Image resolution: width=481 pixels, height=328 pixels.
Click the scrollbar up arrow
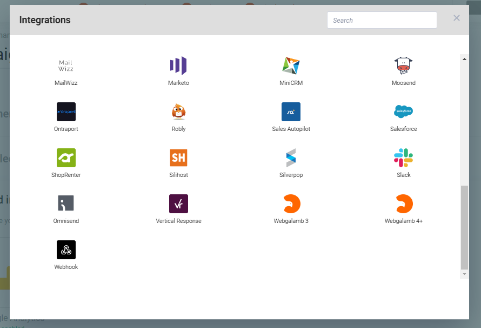[464, 59]
